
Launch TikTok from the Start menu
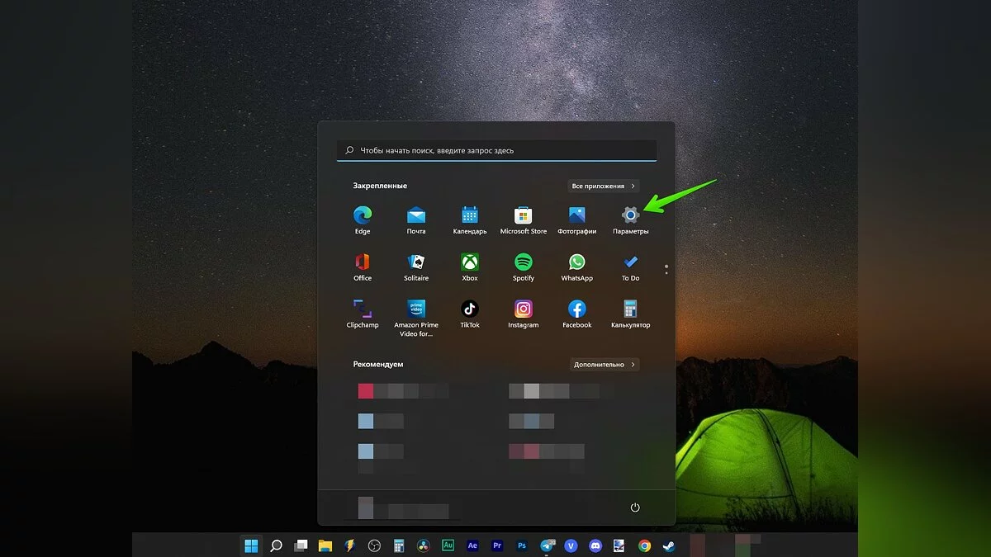click(x=470, y=309)
